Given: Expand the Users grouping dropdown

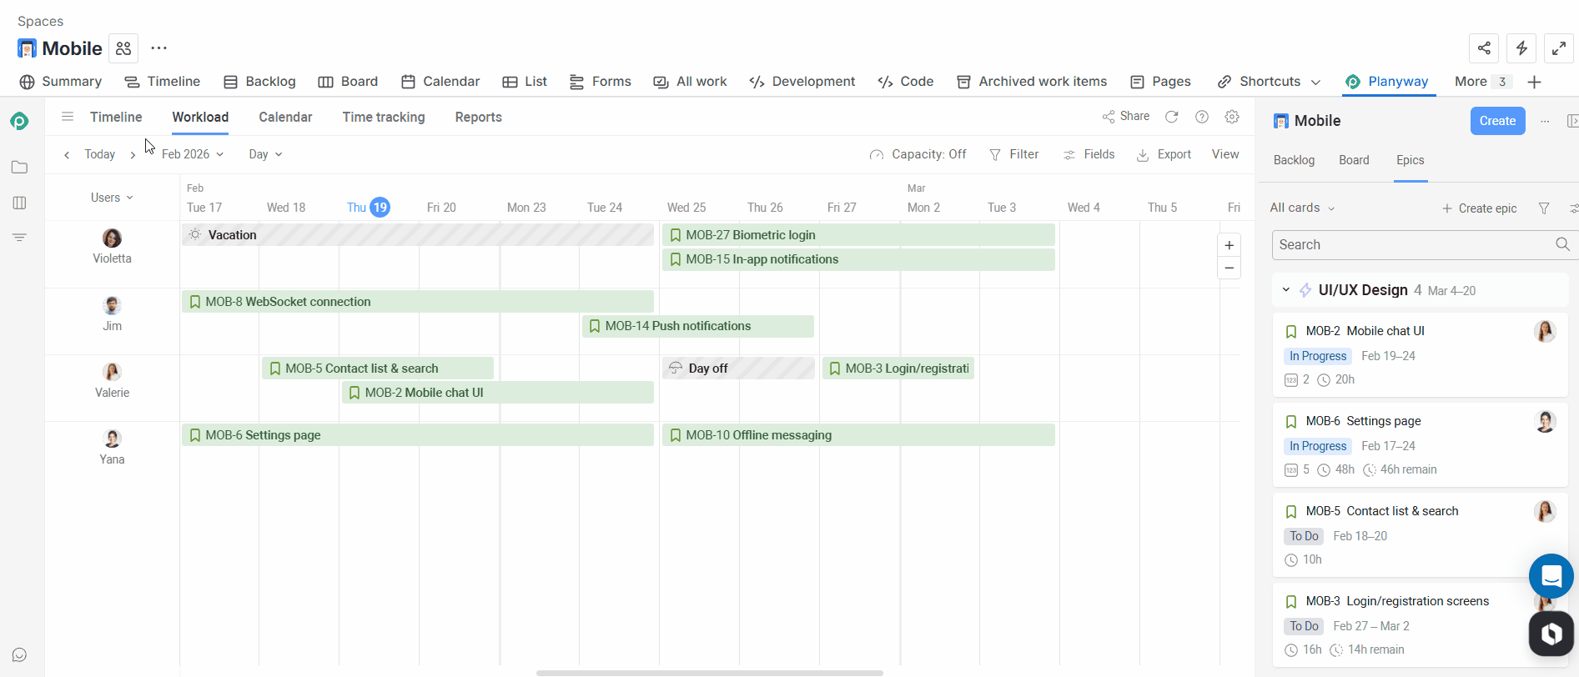Looking at the screenshot, I should point(112,198).
